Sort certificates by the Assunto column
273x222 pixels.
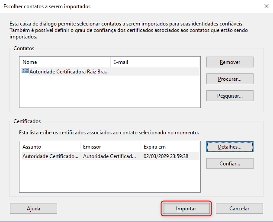pos(50,147)
